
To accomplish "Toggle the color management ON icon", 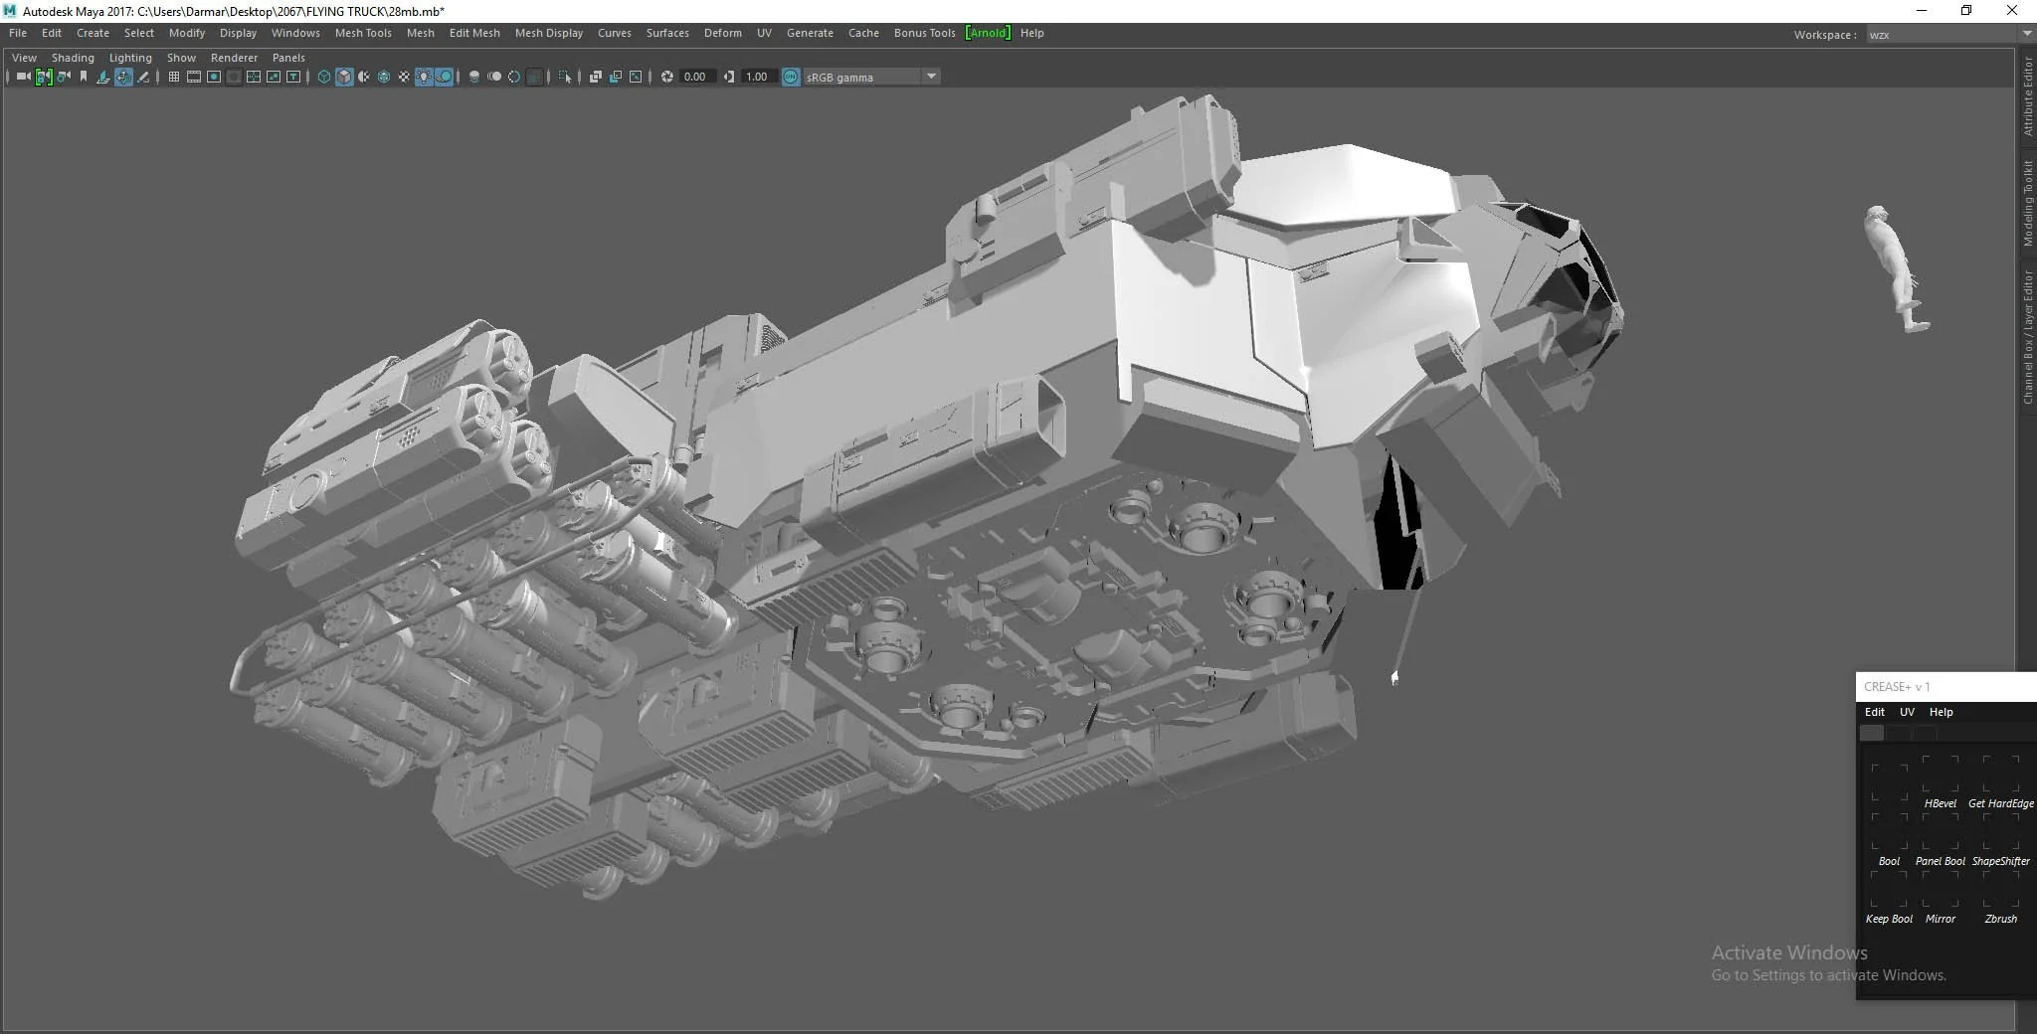I will coord(791,77).
